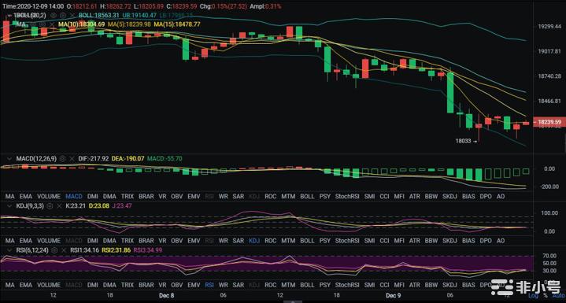The height and width of the screenshot is (303, 566).
Task: Choose SKDJ in the bottom indicator row
Action: pos(449,285)
